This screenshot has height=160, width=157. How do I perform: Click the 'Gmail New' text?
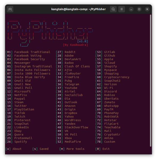coord(22,84)
